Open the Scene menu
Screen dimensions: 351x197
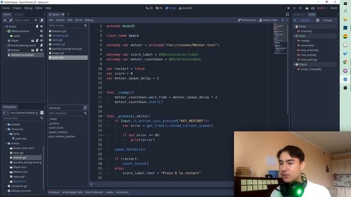[6, 8]
